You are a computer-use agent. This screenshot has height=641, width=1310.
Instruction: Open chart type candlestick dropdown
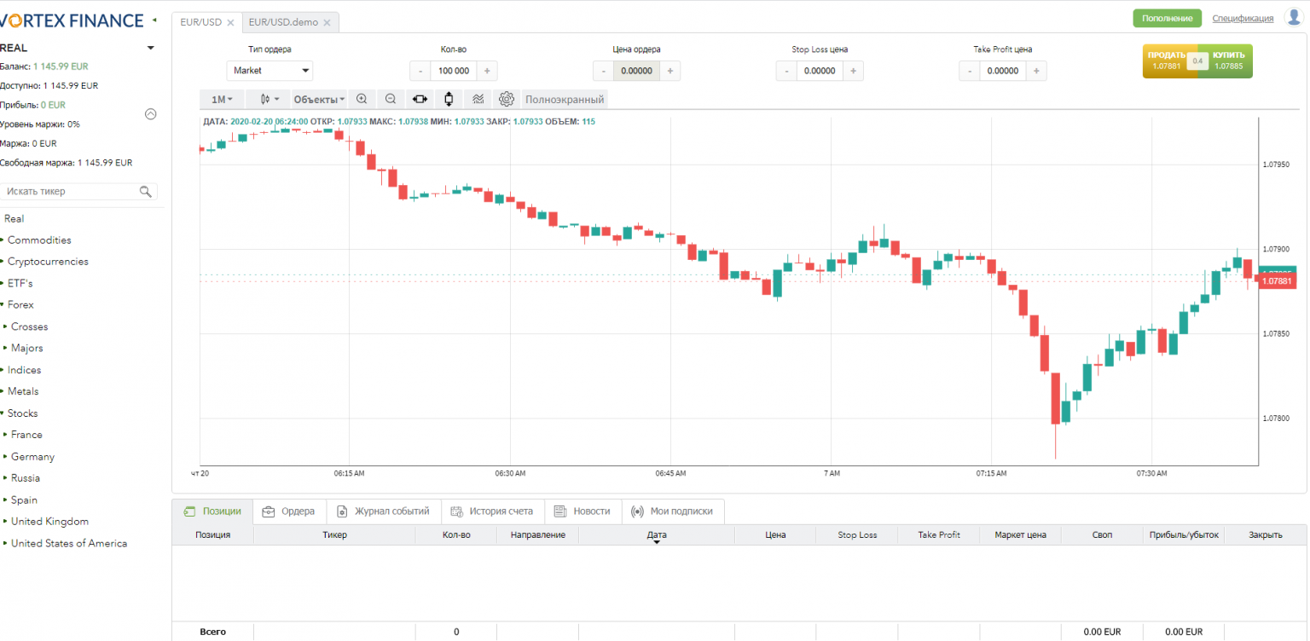point(270,99)
